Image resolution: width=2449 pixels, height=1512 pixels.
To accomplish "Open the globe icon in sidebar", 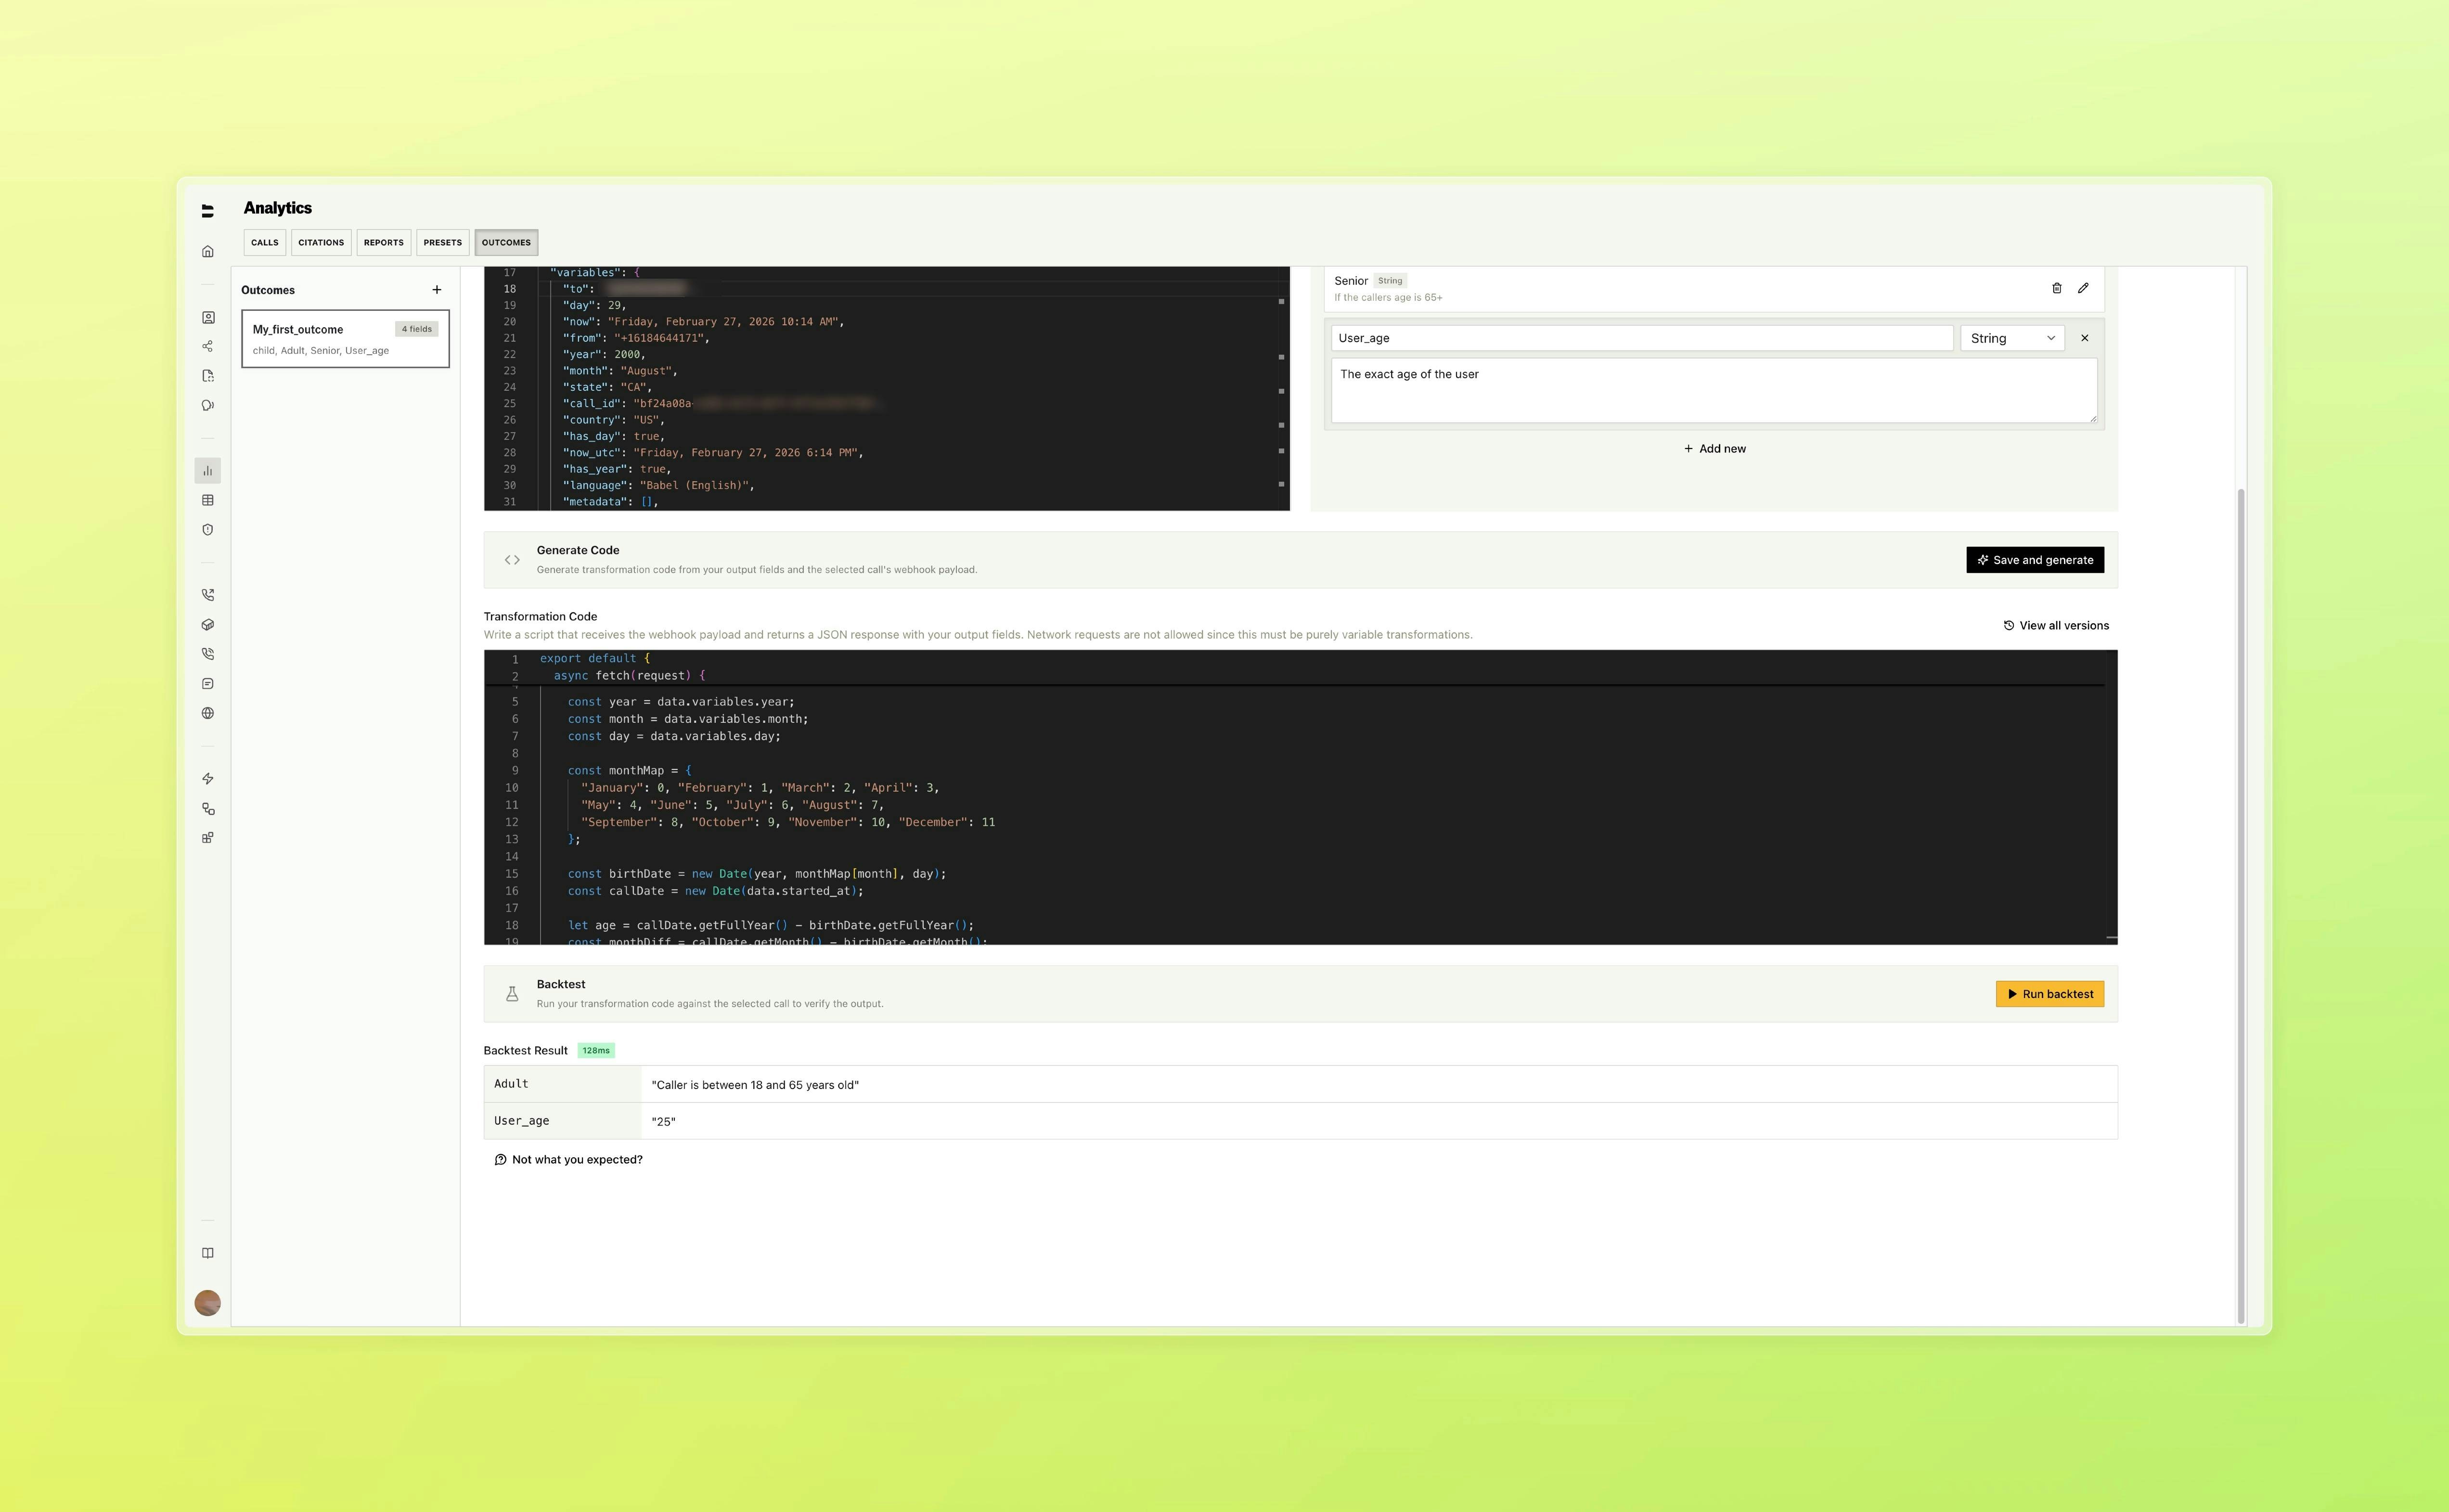I will tap(208, 713).
